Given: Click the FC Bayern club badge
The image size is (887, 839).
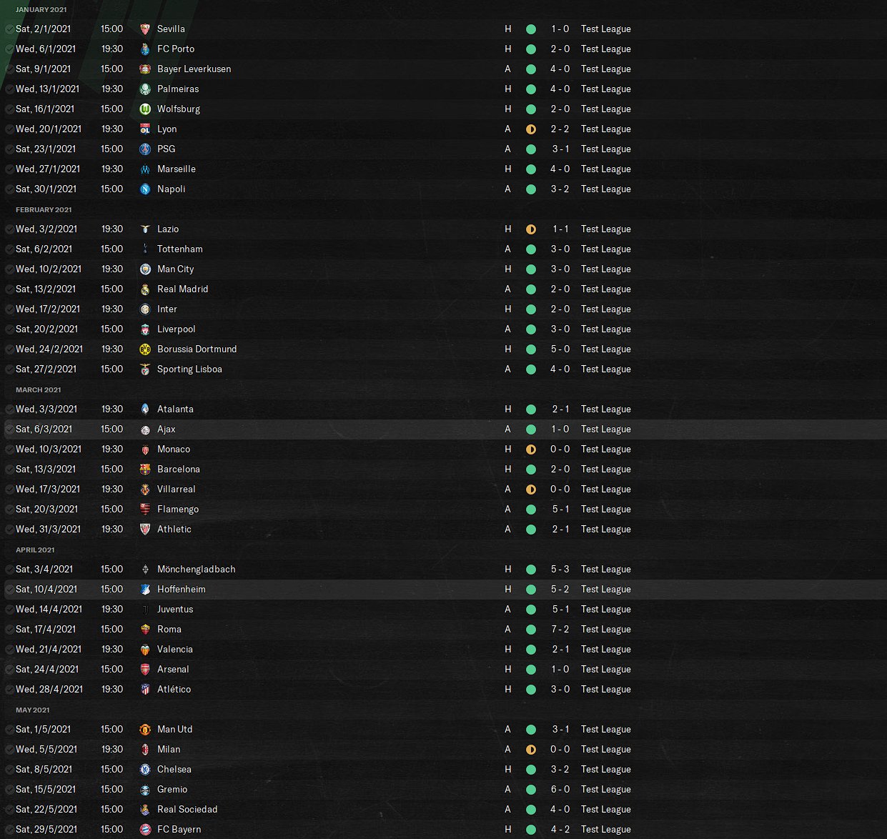Looking at the screenshot, I should click(145, 830).
